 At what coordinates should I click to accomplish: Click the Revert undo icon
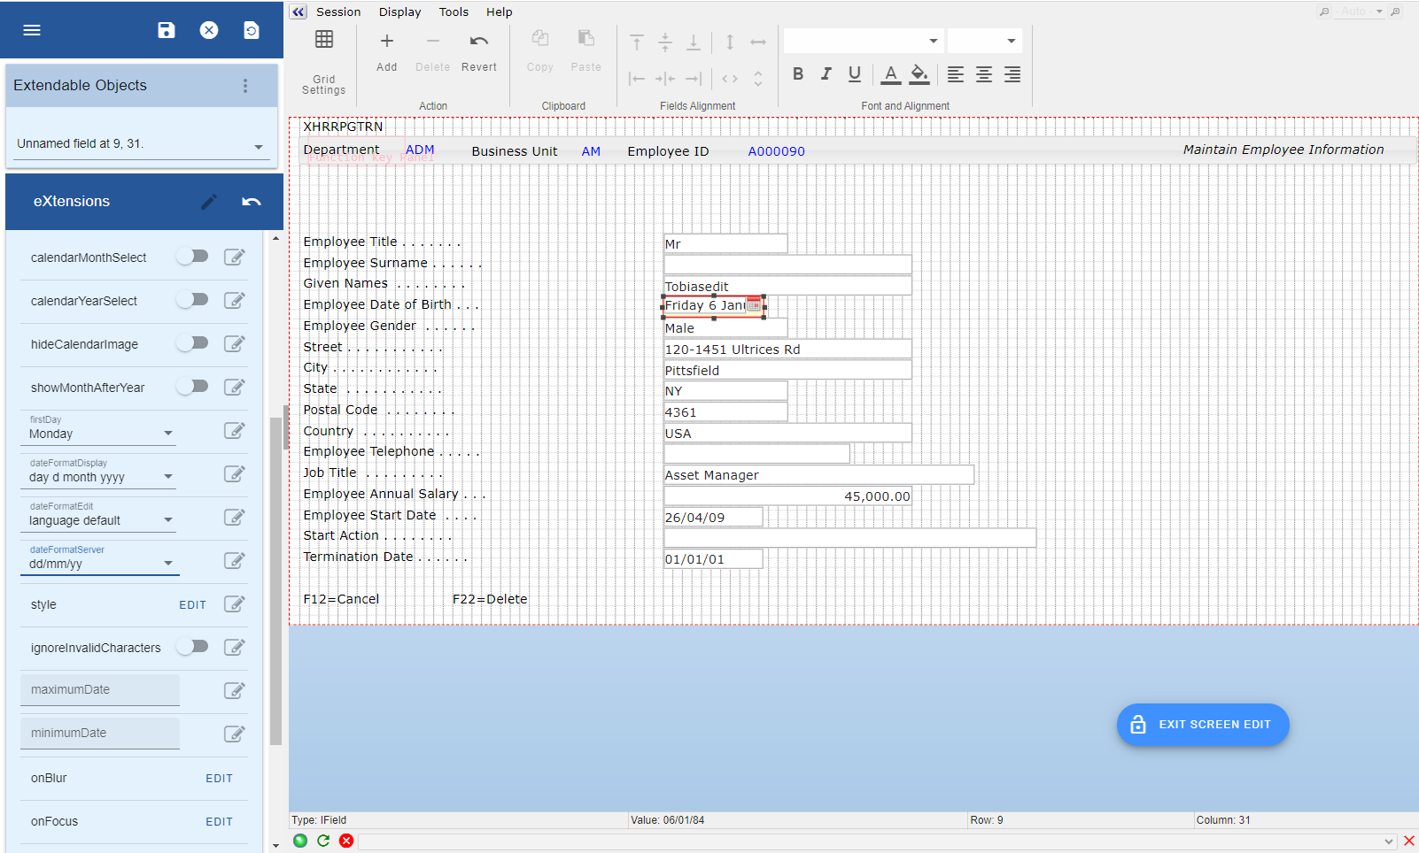click(478, 42)
